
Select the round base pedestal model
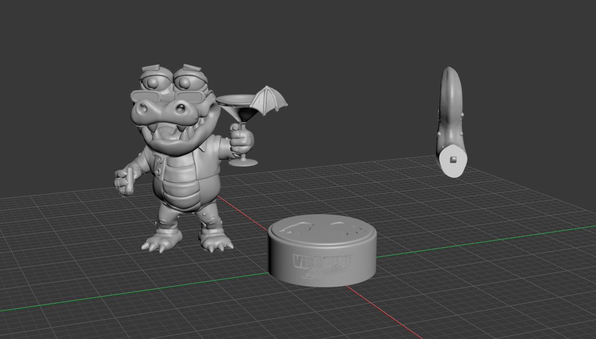click(x=322, y=250)
